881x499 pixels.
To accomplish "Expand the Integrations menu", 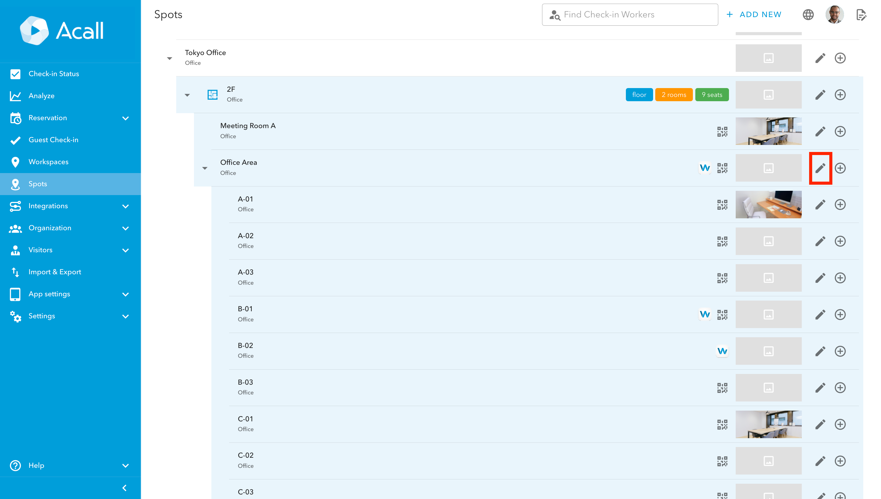I will click(x=125, y=206).
